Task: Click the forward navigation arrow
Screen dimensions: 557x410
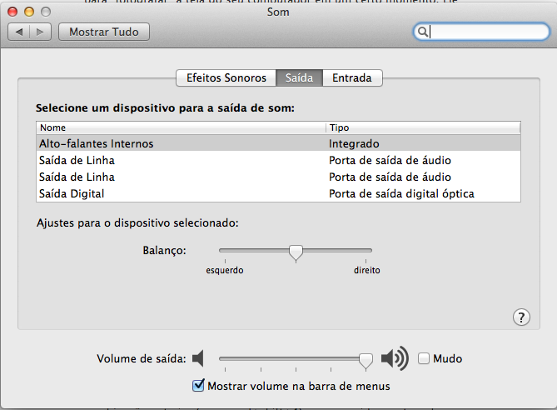Action: click(x=41, y=32)
